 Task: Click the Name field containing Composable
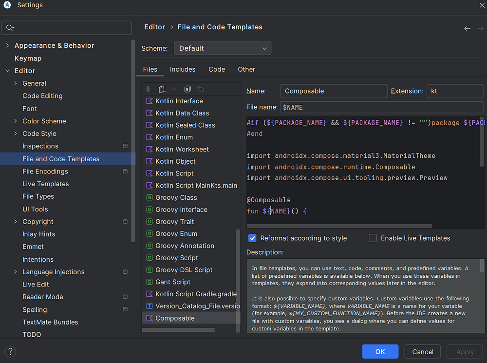334,91
